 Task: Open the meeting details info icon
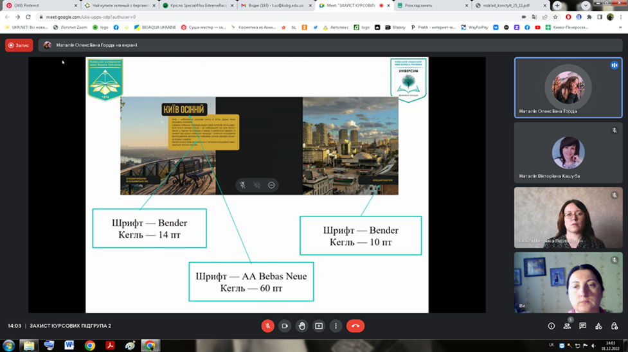pos(551,326)
